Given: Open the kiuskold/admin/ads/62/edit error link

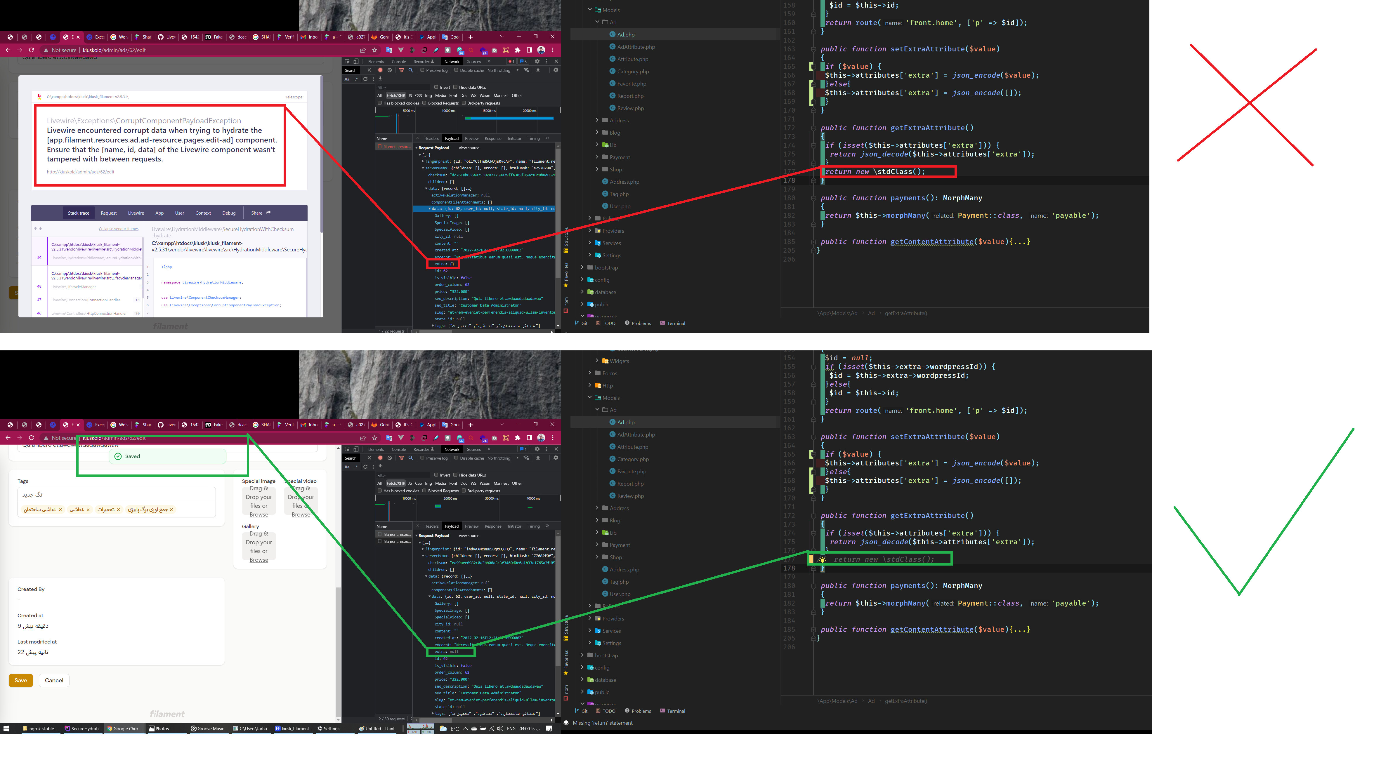Looking at the screenshot, I should pyautogui.click(x=81, y=172).
